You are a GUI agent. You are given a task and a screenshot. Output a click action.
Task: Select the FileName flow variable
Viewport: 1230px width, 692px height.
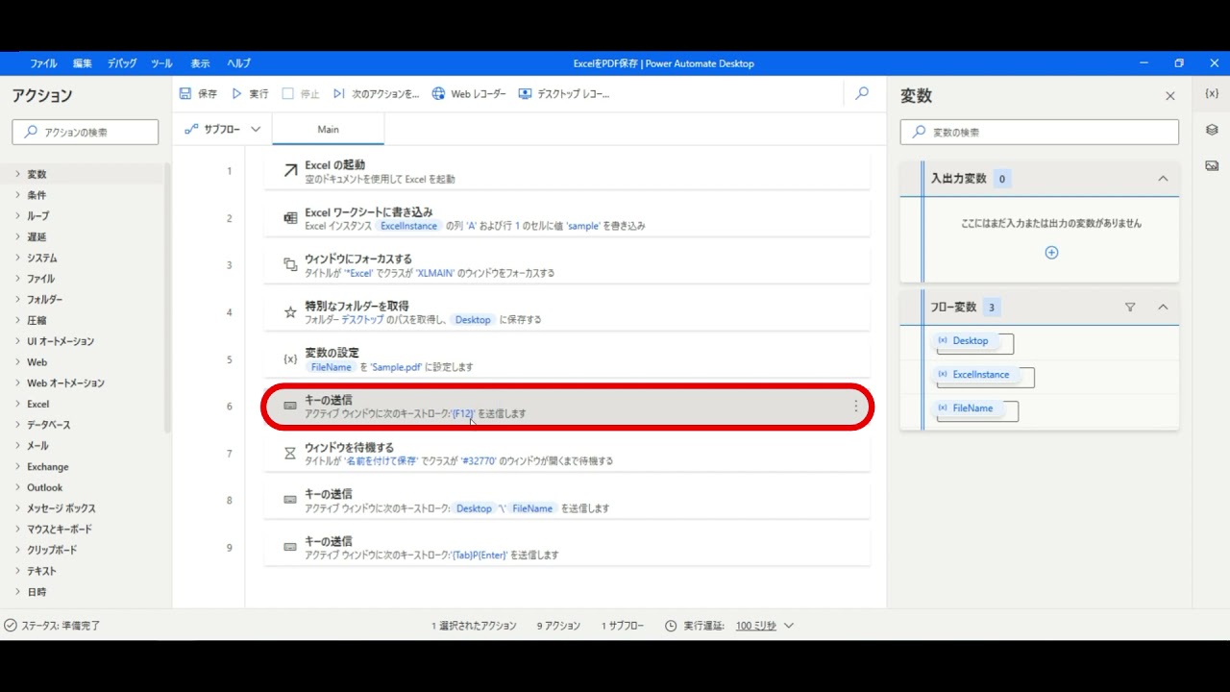click(972, 408)
